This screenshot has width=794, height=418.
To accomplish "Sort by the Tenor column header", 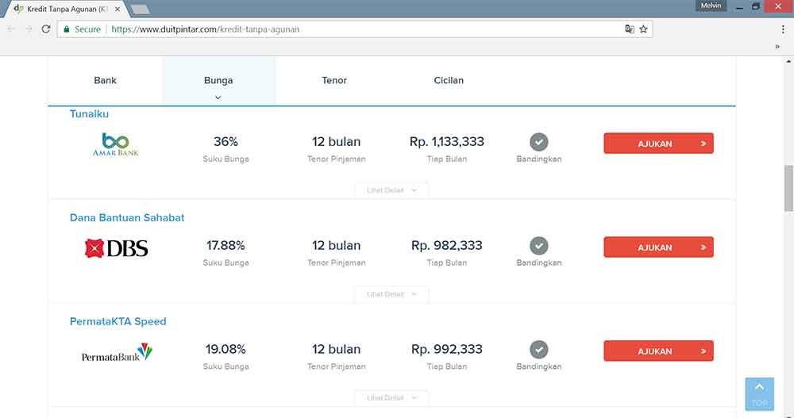I will tap(334, 80).
